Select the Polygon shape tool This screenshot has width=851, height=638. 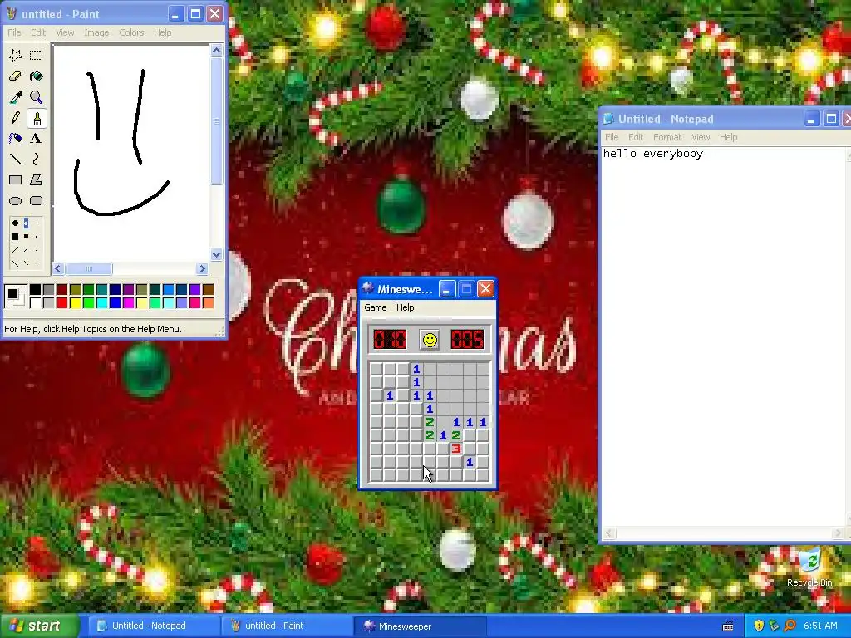pos(36,179)
